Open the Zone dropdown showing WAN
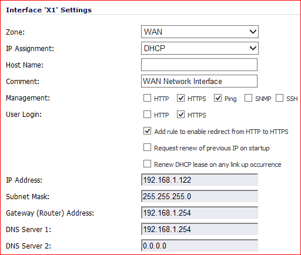 point(200,32)
